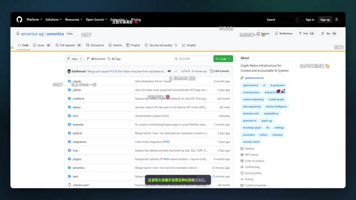The width and height of the screenshot is (356, 200).
Task: Select the developer-tools topic tag
Action: click(x=251, y=113)
